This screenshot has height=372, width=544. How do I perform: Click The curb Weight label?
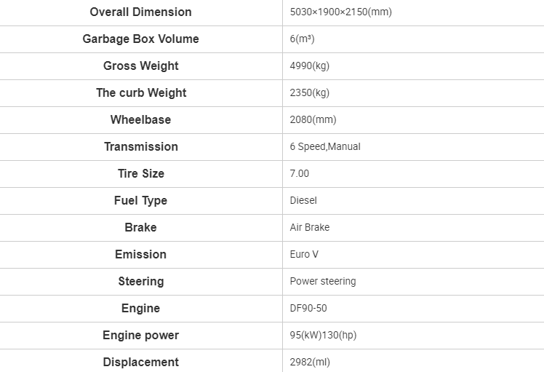pos(141,92)
